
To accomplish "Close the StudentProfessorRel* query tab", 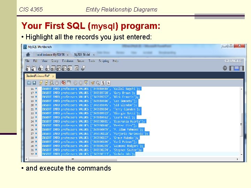I will 53,76.
